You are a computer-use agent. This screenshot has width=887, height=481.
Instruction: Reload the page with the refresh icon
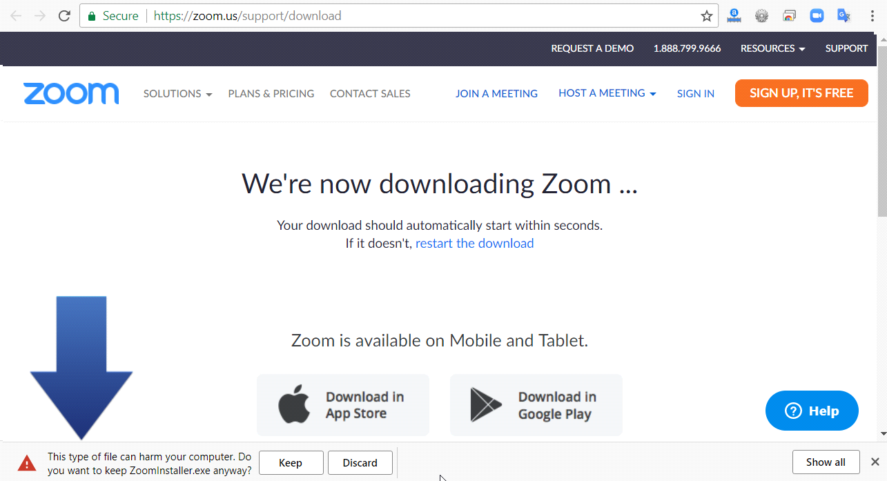coord(64,16)
